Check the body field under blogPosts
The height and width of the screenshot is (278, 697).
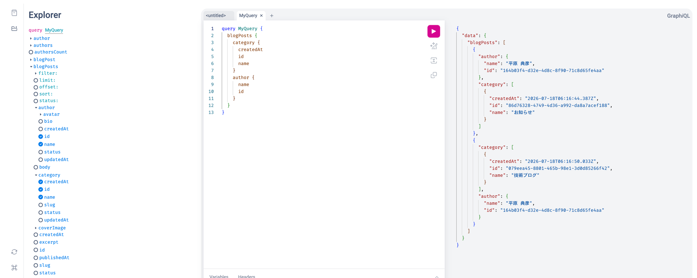click(36, 167)
